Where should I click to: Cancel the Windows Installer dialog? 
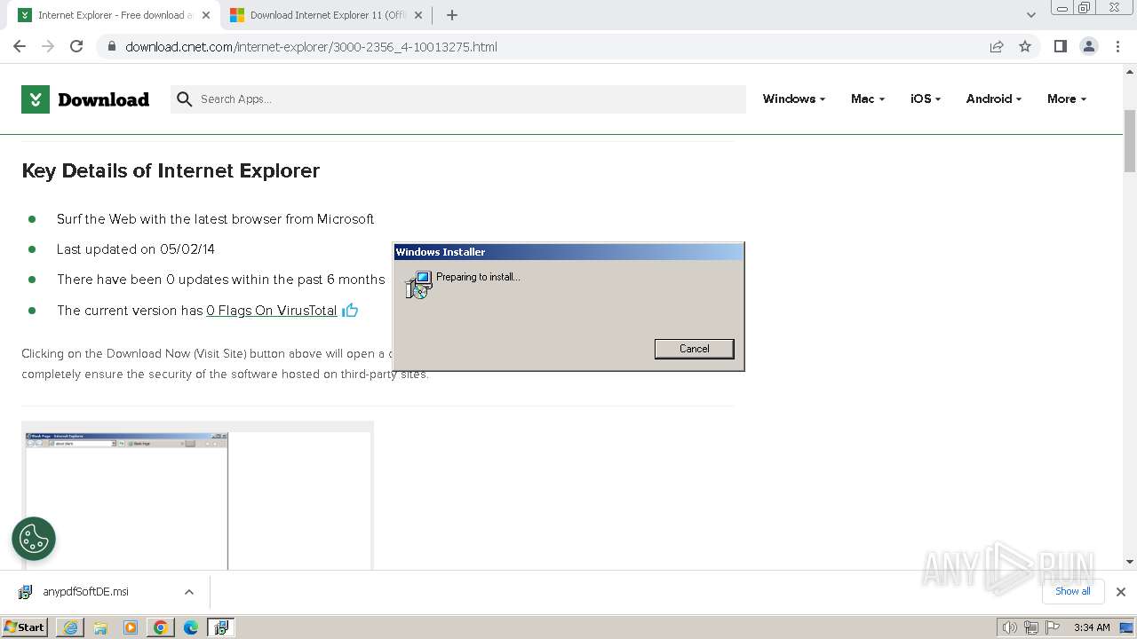point(695,349)
